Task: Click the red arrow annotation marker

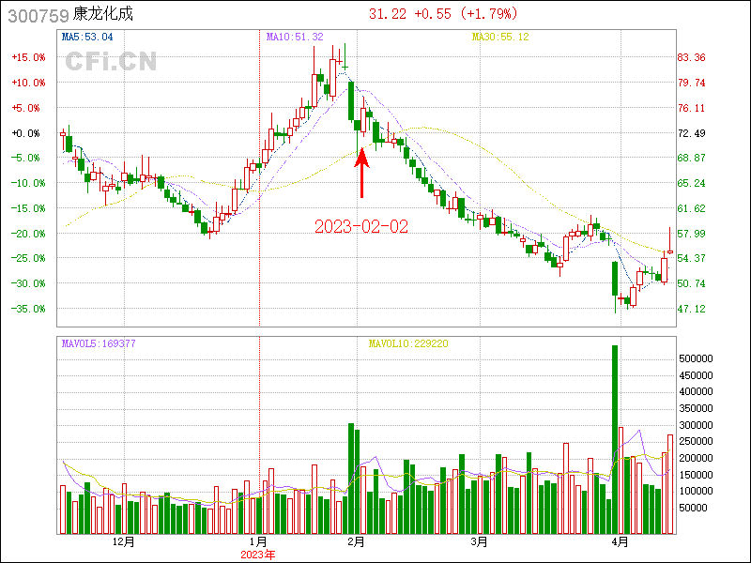Action: pos(362,173)
